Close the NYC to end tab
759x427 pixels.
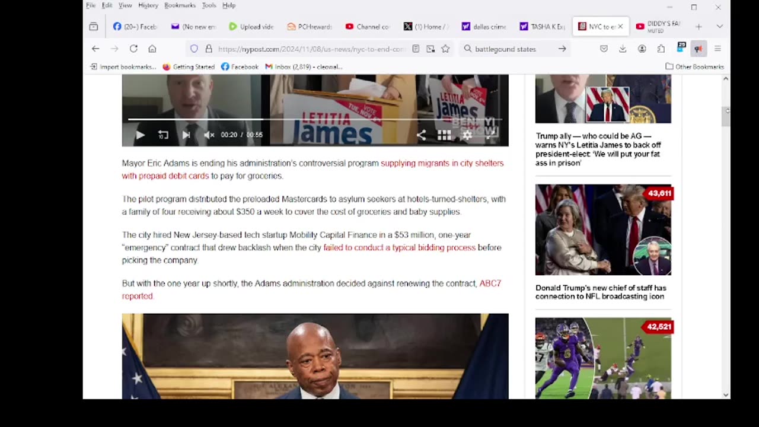[621, 27]
